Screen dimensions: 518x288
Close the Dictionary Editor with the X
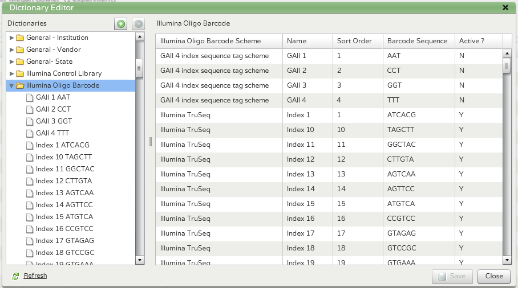pyautogui.click(x=505, y=7)
